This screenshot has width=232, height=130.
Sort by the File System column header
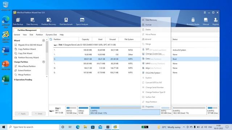coord(129,39)
